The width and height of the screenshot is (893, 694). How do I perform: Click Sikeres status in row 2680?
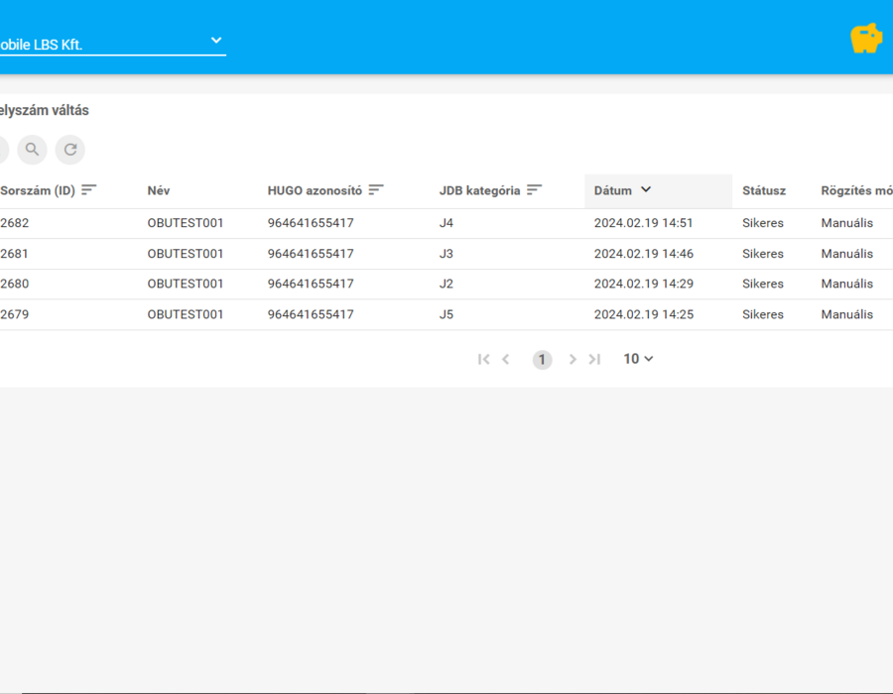[x=763, y=284]
